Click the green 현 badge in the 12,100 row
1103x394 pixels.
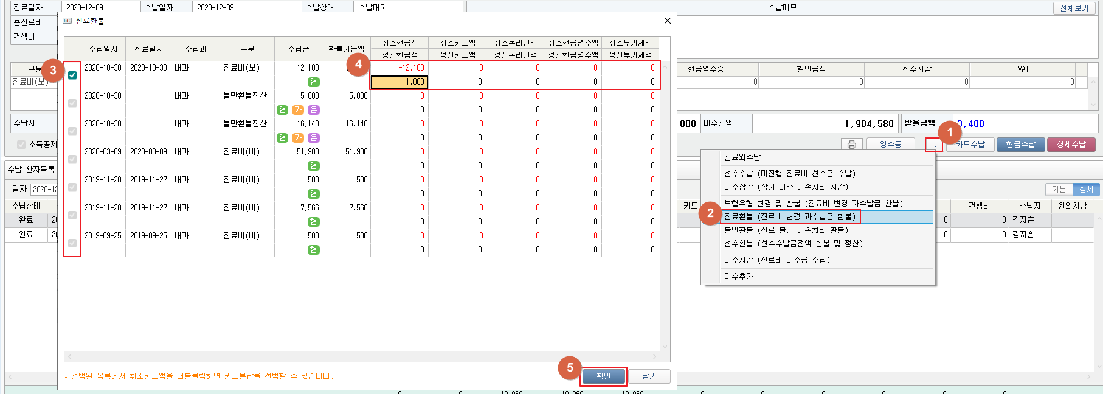[313, 82]
